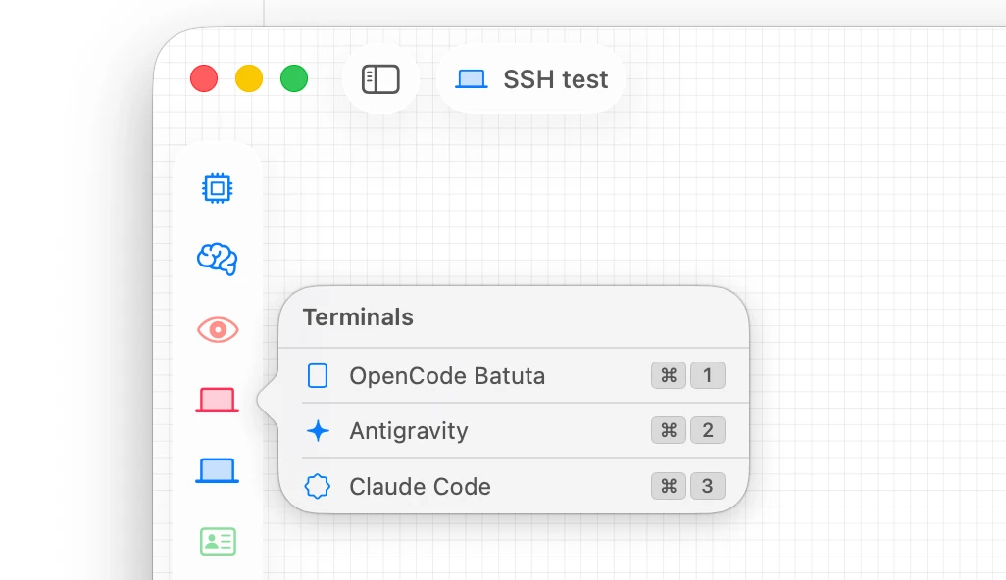
Task: Toggle the sidebar panel button
Action: pyautogui.click(x=380, y=79)
